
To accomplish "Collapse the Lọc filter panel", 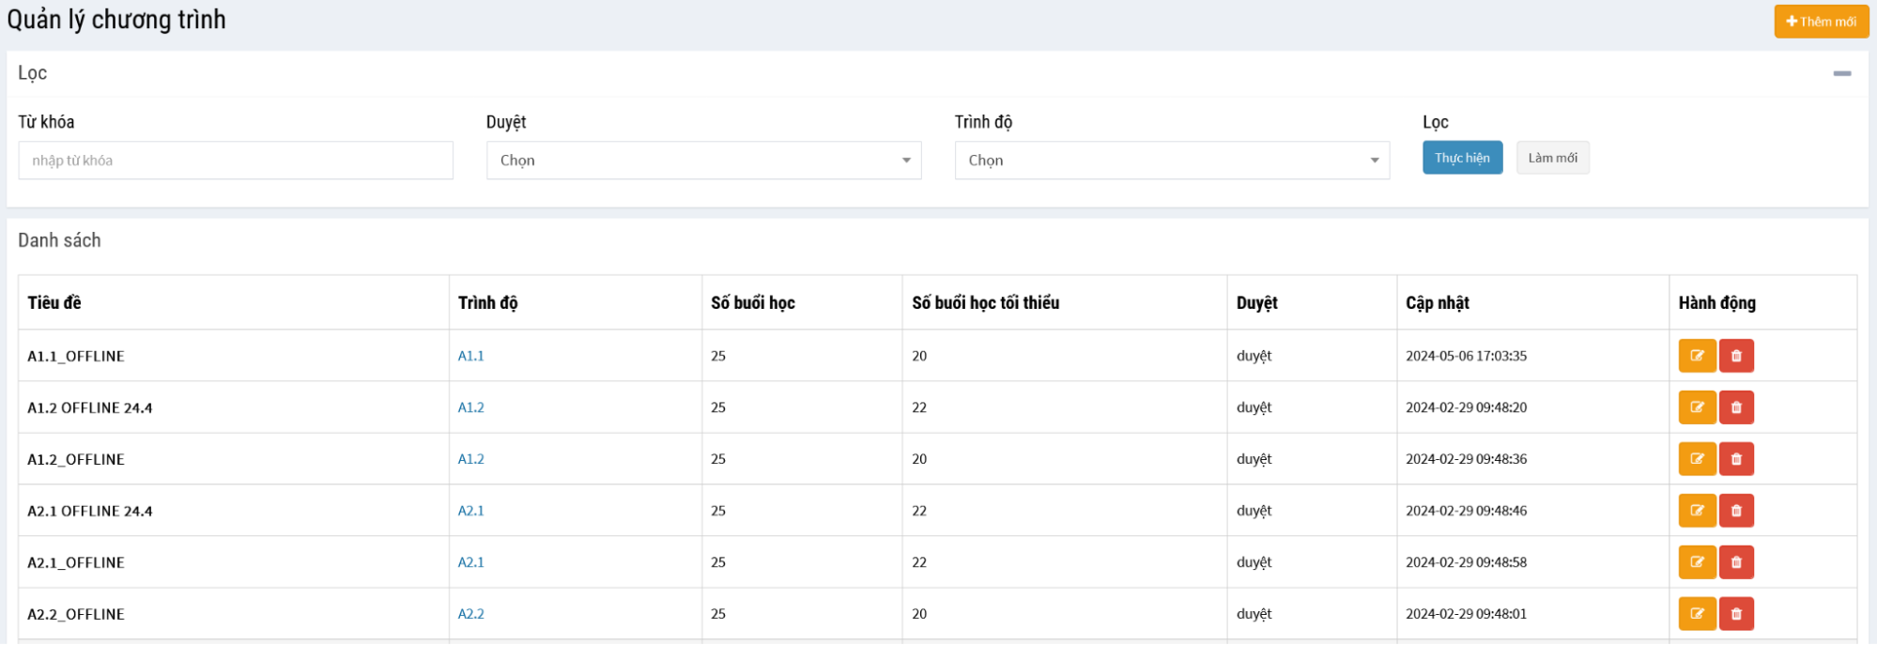I will pyautogui.click(x=1841, y=73).
